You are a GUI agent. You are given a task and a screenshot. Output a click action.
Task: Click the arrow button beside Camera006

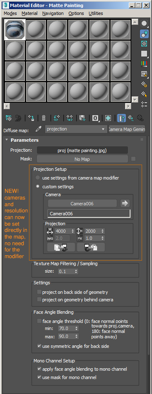coord(125,204)
